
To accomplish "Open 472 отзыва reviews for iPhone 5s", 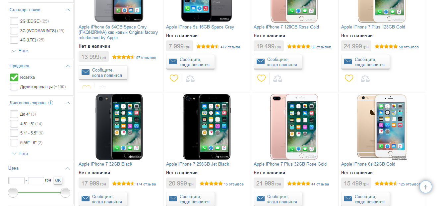I will click(x=230, y=47).
